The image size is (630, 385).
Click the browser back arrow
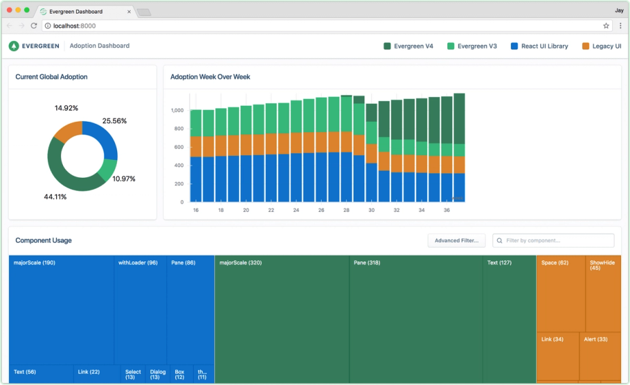(x=10, y=25)
